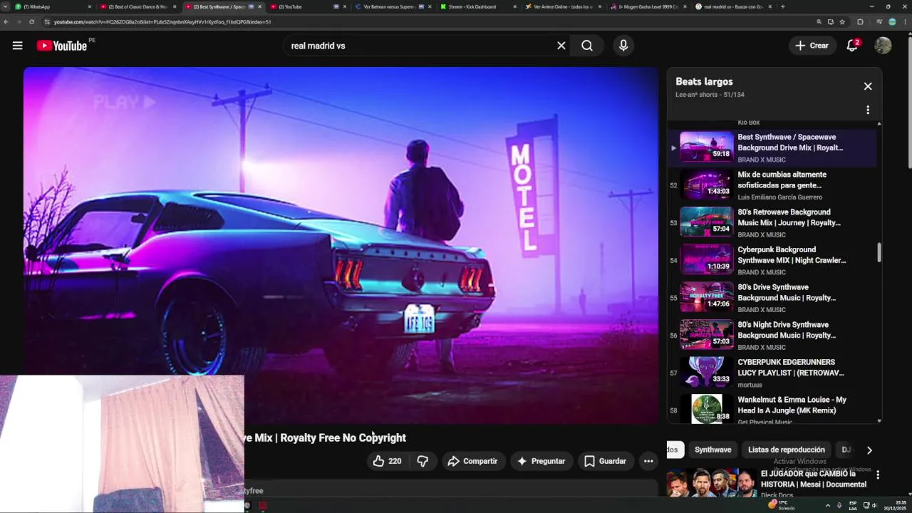Screen dimensions: 912x513
Task: Play '80's Retrowave Background Music Mix' item
Action: pos(773,223)
